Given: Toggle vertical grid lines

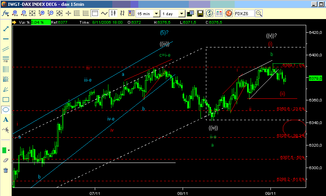Looking at the screenshot, I should (x=85, y=14).
